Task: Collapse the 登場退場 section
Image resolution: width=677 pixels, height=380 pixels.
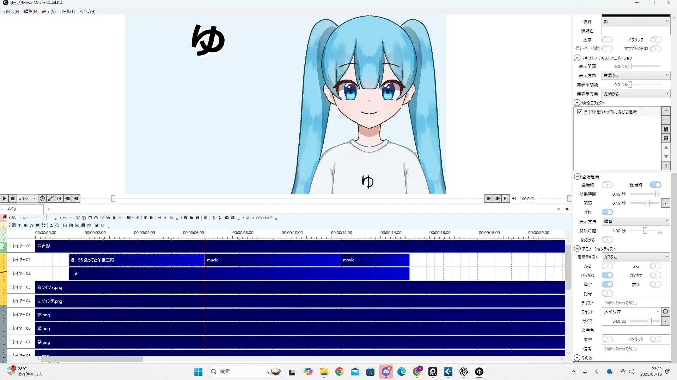Action: pyautogui.click(x=577, y=177)
